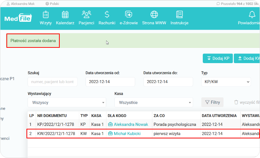The width and height of the screenshot is (260, 158).
Task: Open the Kalendarz calendar icon
Action: (65, 15)
